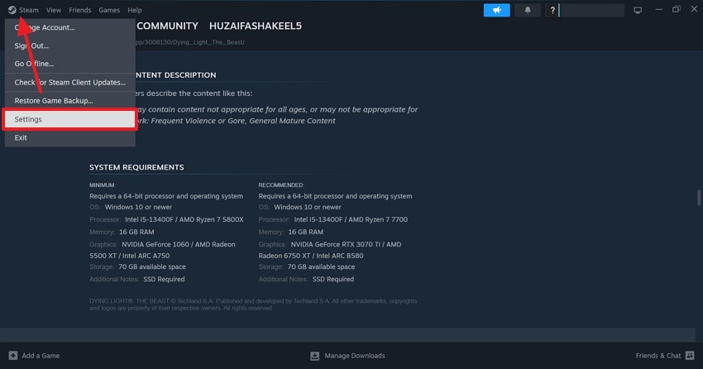Open the View menu
The height and width of the screenshot is (369, 703).
tap(54, 10)
